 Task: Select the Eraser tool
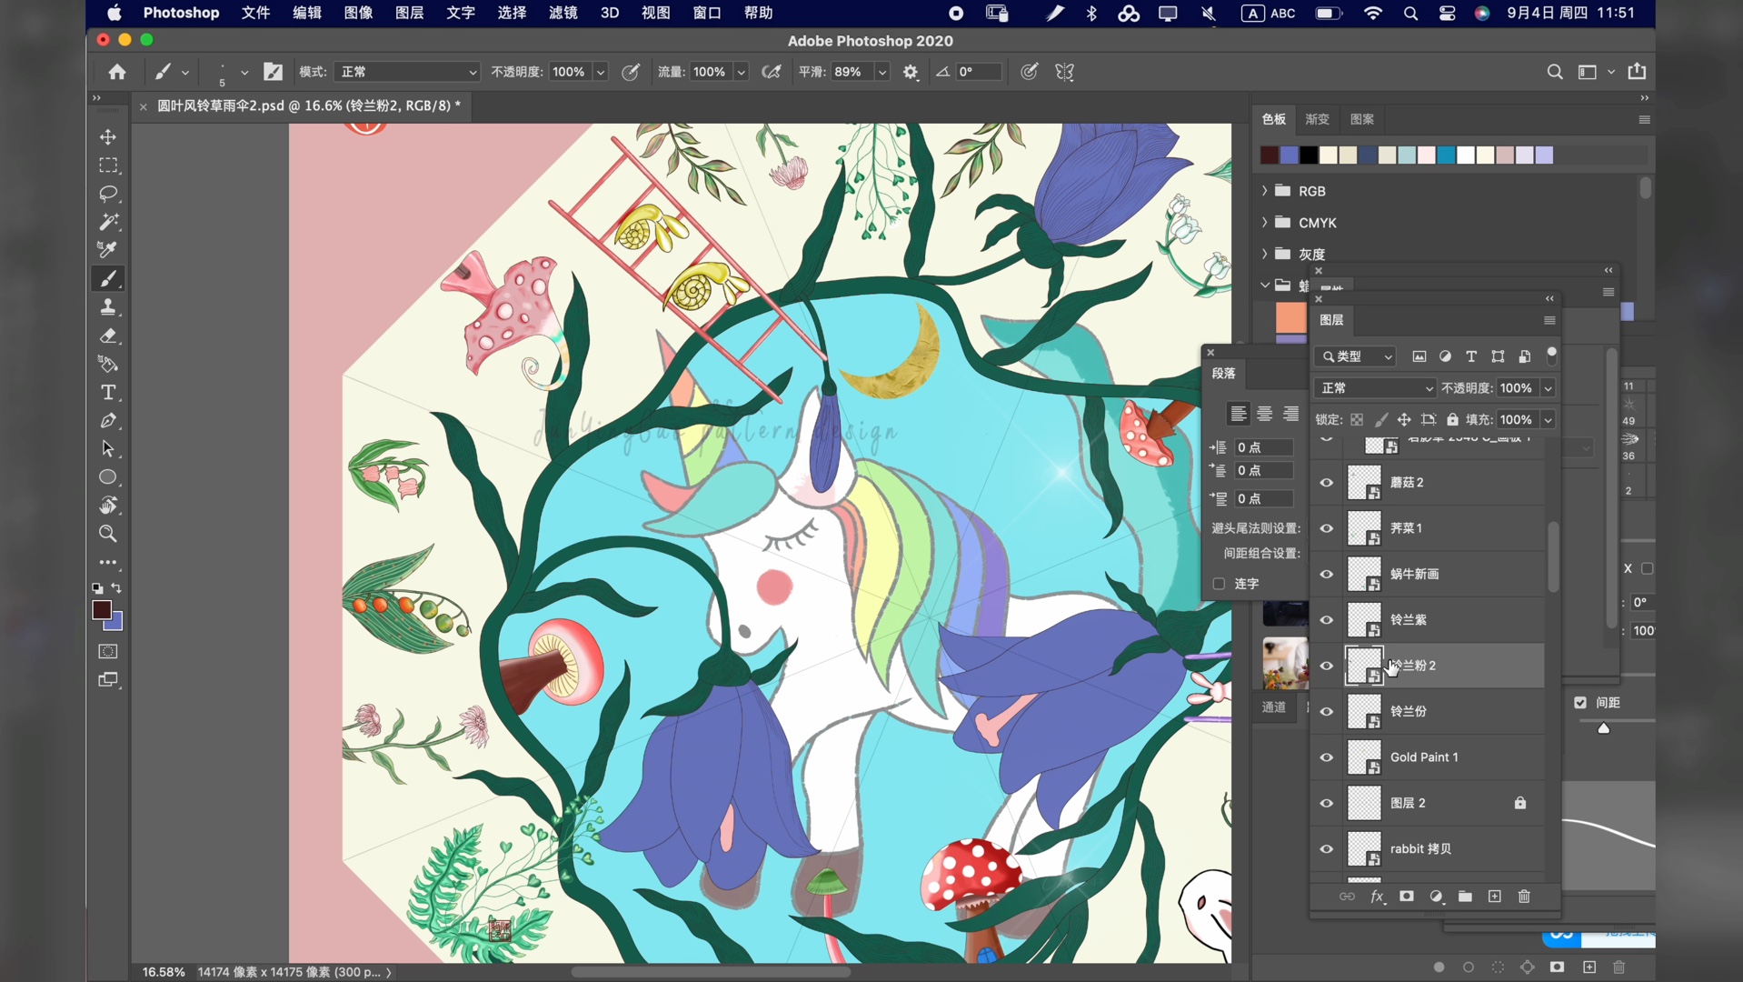click(x=108, y=336)
